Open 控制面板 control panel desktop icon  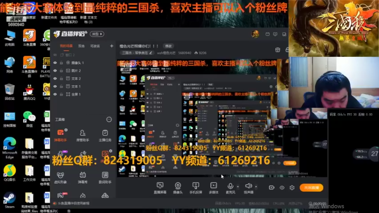coord(9,119)
